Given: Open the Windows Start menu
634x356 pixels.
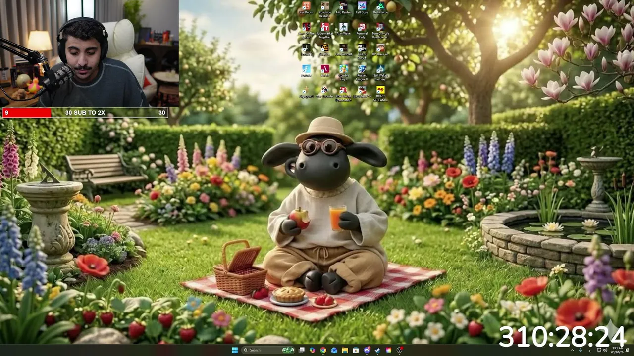Looking at the screenshot, I should point(234,350).
